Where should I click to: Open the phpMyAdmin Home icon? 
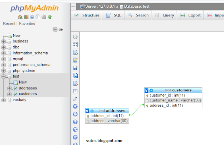coord(20,17)
